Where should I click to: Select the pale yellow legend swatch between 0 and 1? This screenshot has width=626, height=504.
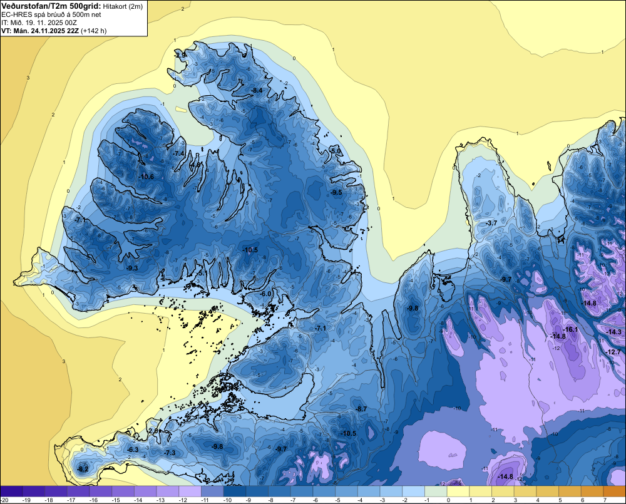458,491
